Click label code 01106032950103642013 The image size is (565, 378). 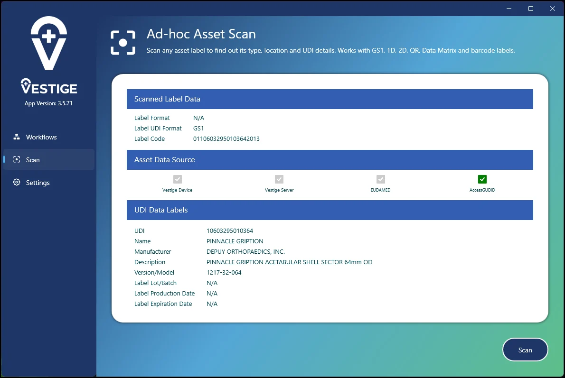(226, 138)
